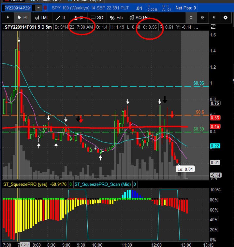
Task: Click the 9:00 time axis label
Action: coord(66,245)
